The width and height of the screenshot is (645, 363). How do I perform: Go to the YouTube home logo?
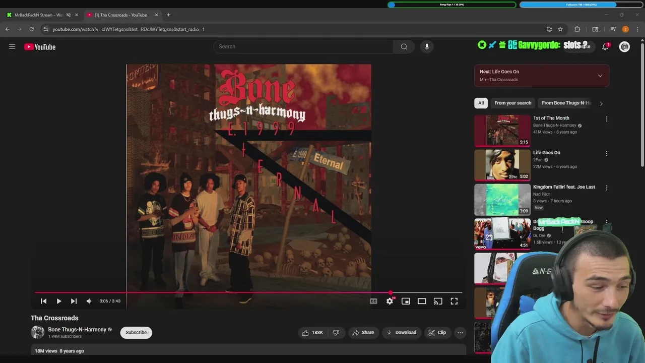click(x=40, y=47)
